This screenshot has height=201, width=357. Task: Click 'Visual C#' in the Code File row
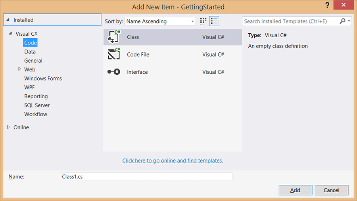click(x=213, y=54)
